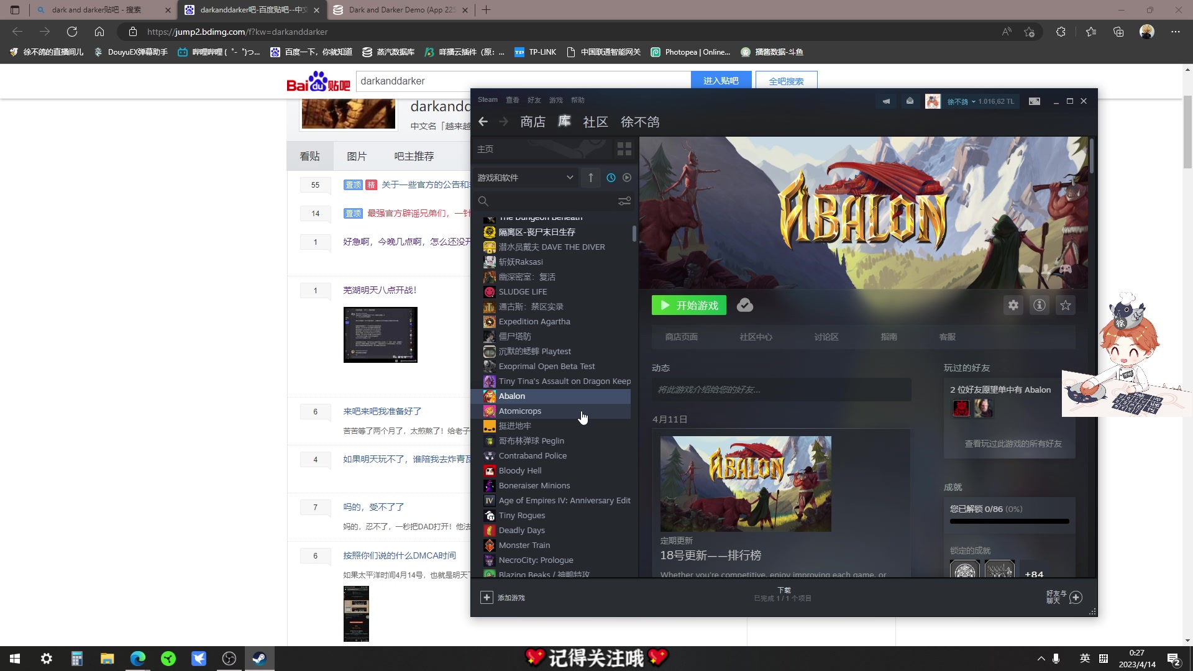
Task: Click 查看玩过此游戏的所有好友 link
Action: click(1013, 444)
